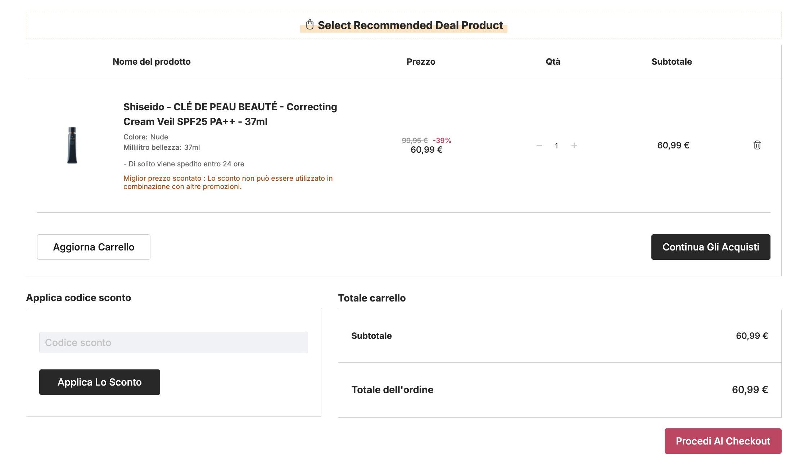Open the Shiseido Correcting Cream Veil product link
Viewport: 791px width, 465px height.
tap(230, 114)
